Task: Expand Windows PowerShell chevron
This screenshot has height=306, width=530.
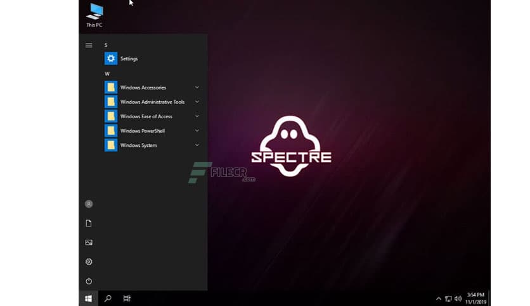Action: [197, 131]
